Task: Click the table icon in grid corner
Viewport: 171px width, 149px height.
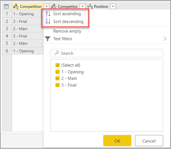Action: pyautogui.click(x=6, y=6)
